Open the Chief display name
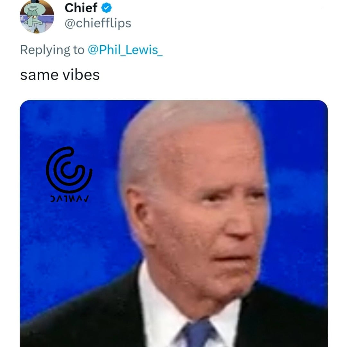 point(81,8)
